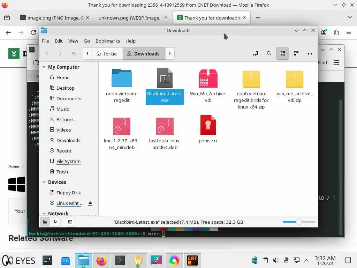Open a new Firefox tab

tap(258, 18)
